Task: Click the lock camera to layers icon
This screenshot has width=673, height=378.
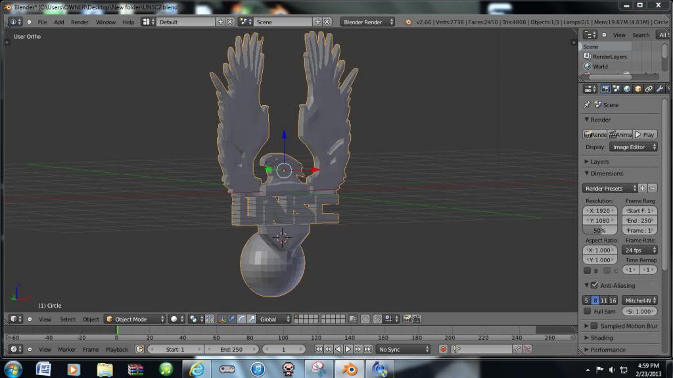Action: pos(353,319)
